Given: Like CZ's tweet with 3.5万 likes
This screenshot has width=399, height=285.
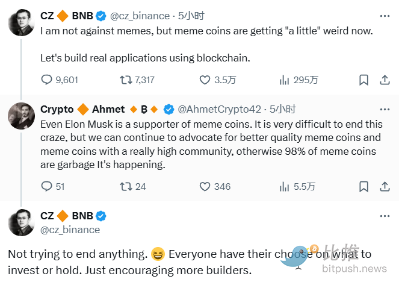Looking at the screenshot, I should [x=205, y=80].
